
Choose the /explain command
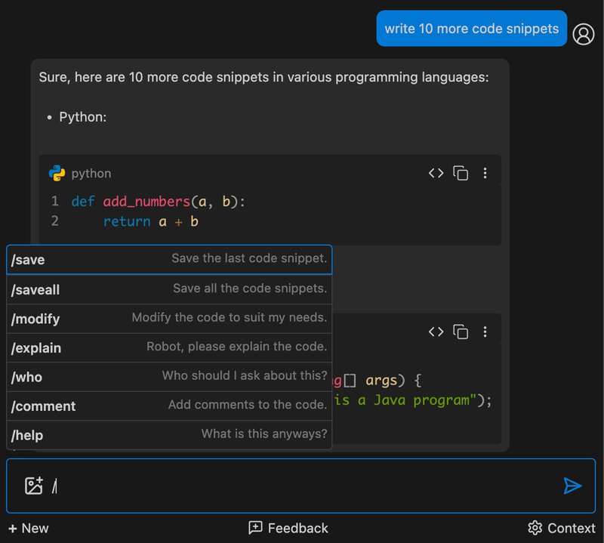pos(166,347)
